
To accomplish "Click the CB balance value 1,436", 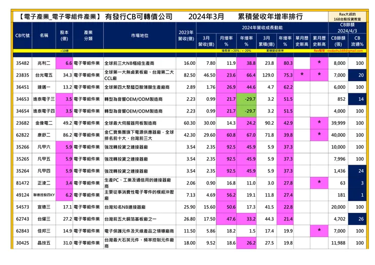I will point(340,171).
